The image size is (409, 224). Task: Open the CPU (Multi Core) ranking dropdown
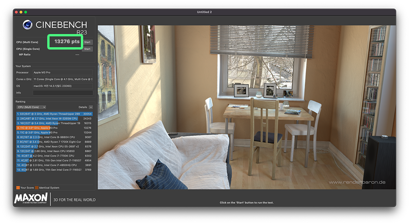[x=31, y=107]
